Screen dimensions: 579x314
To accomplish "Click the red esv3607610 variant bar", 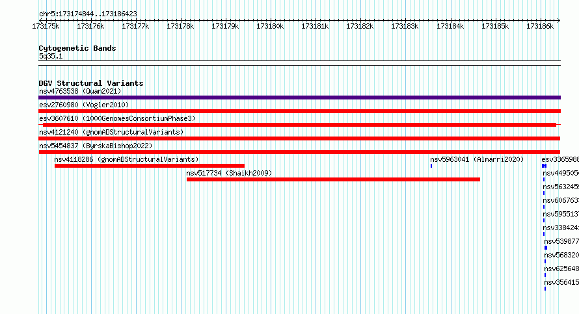I will tap(299, 125).
